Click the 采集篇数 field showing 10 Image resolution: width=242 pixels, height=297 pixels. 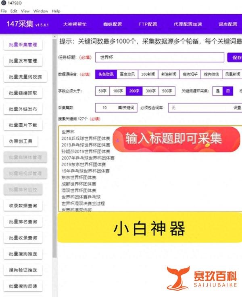[x=116, y=108]
